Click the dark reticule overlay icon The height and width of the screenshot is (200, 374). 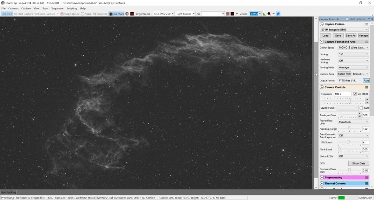[x=232, y=14]
